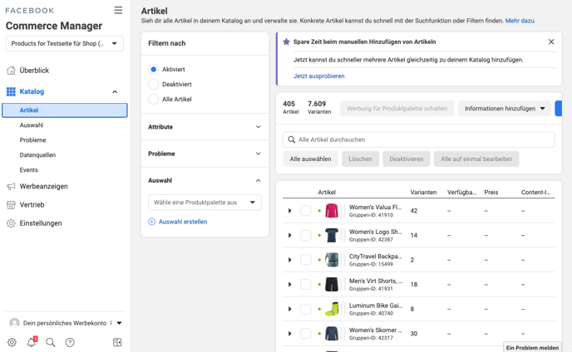Click the Alle auswählen button

[x=310, y=159]
